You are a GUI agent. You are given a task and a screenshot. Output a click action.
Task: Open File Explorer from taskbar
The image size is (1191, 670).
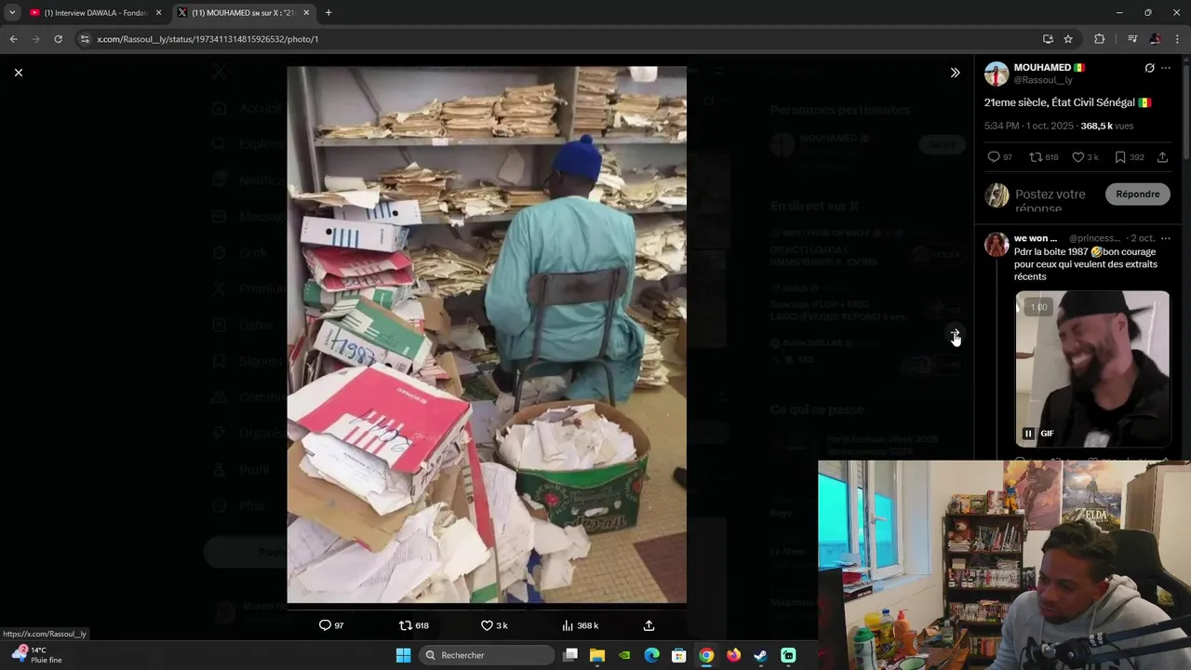pyautogui.click(x=597, y=655)
